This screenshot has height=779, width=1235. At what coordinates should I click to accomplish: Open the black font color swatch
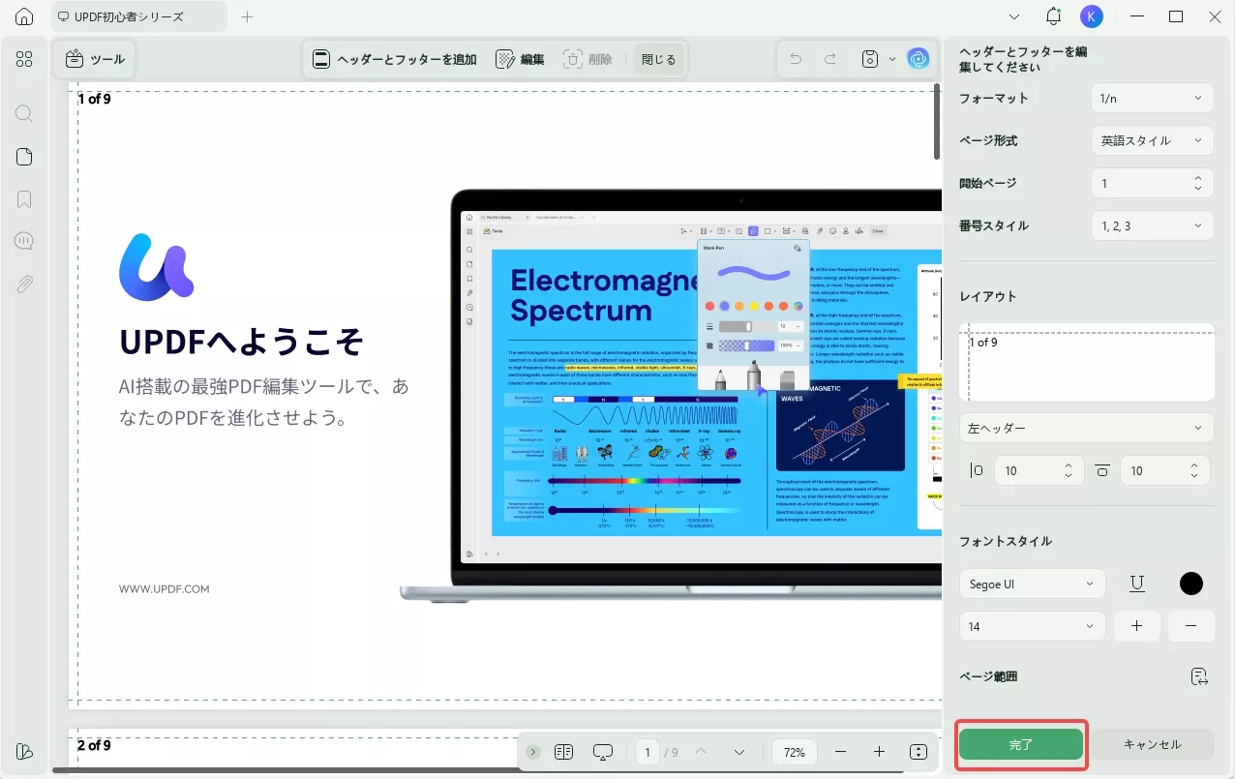click(x=1191, y=584)
